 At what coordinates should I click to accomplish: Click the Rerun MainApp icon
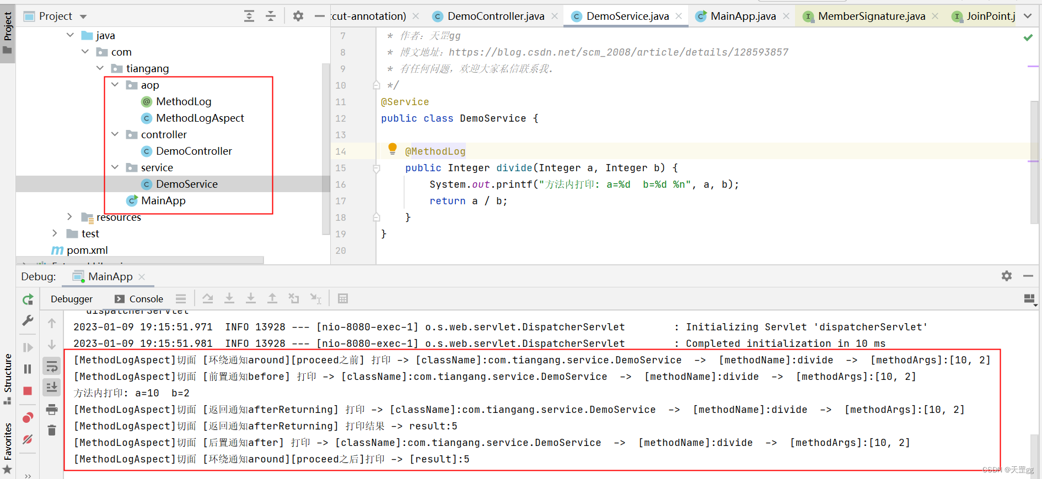[x=28, y=300]
